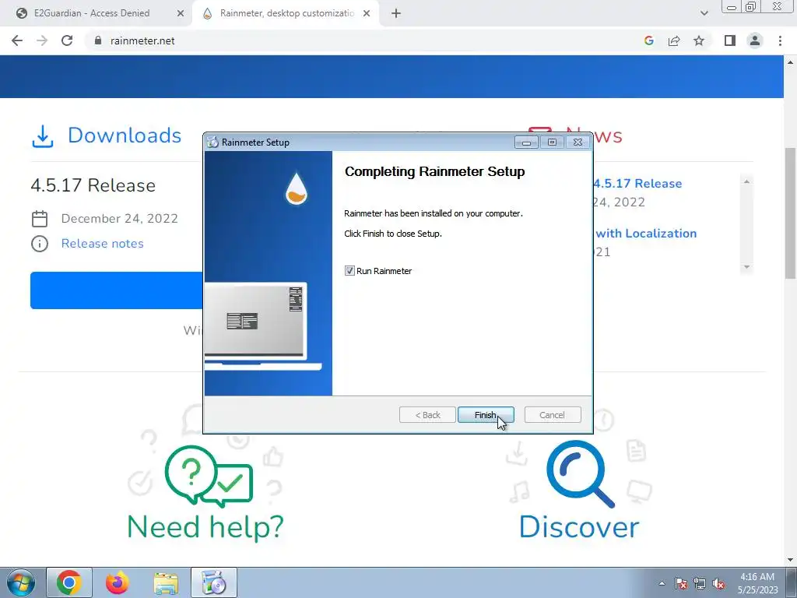
Task: Click the Cancel button in Rainmeter Setup
Action: [552, 415]
